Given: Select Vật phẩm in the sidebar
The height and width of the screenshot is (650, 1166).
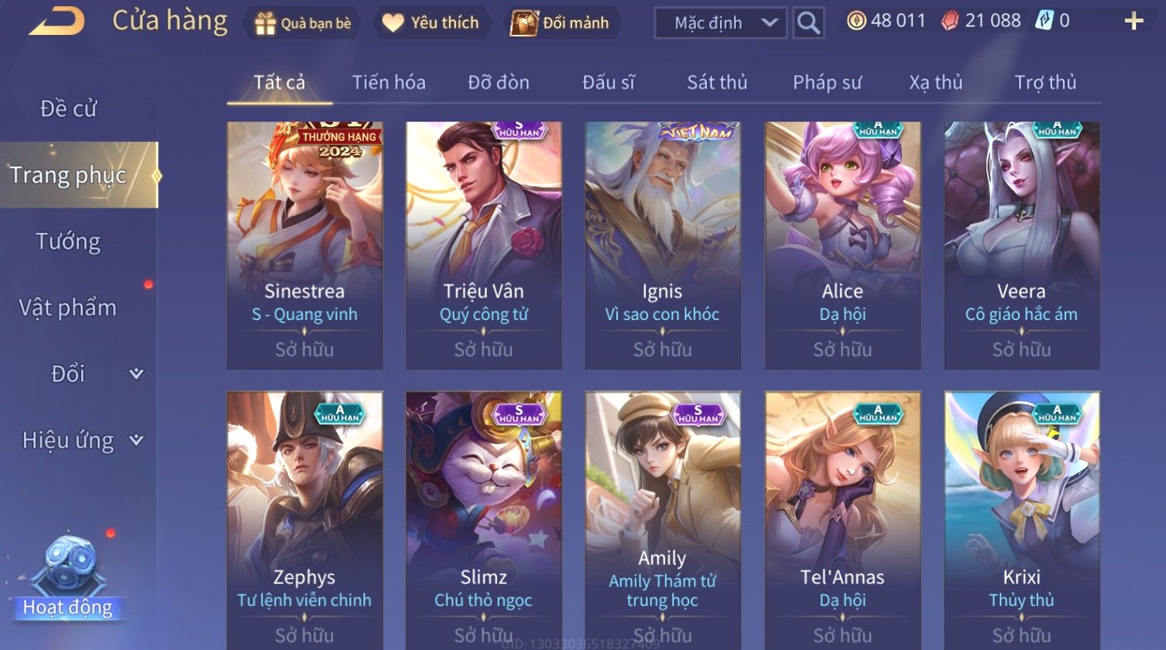Looking at the screenshot, I should click(68, 308).
